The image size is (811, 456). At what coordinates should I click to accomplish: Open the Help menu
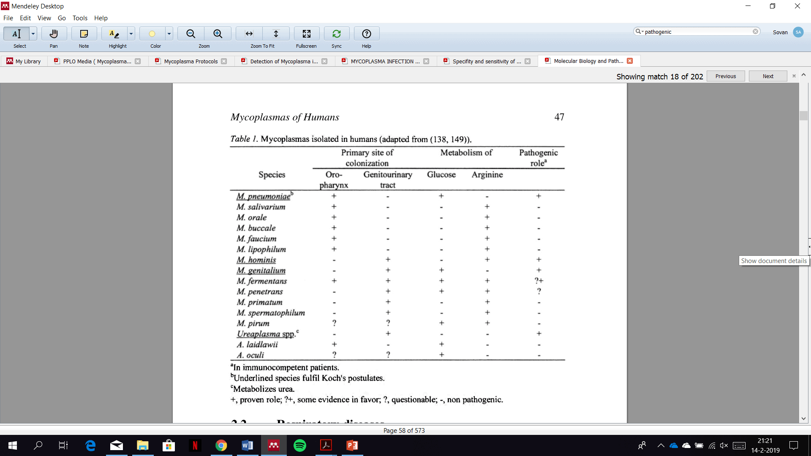tap(101, 18)
